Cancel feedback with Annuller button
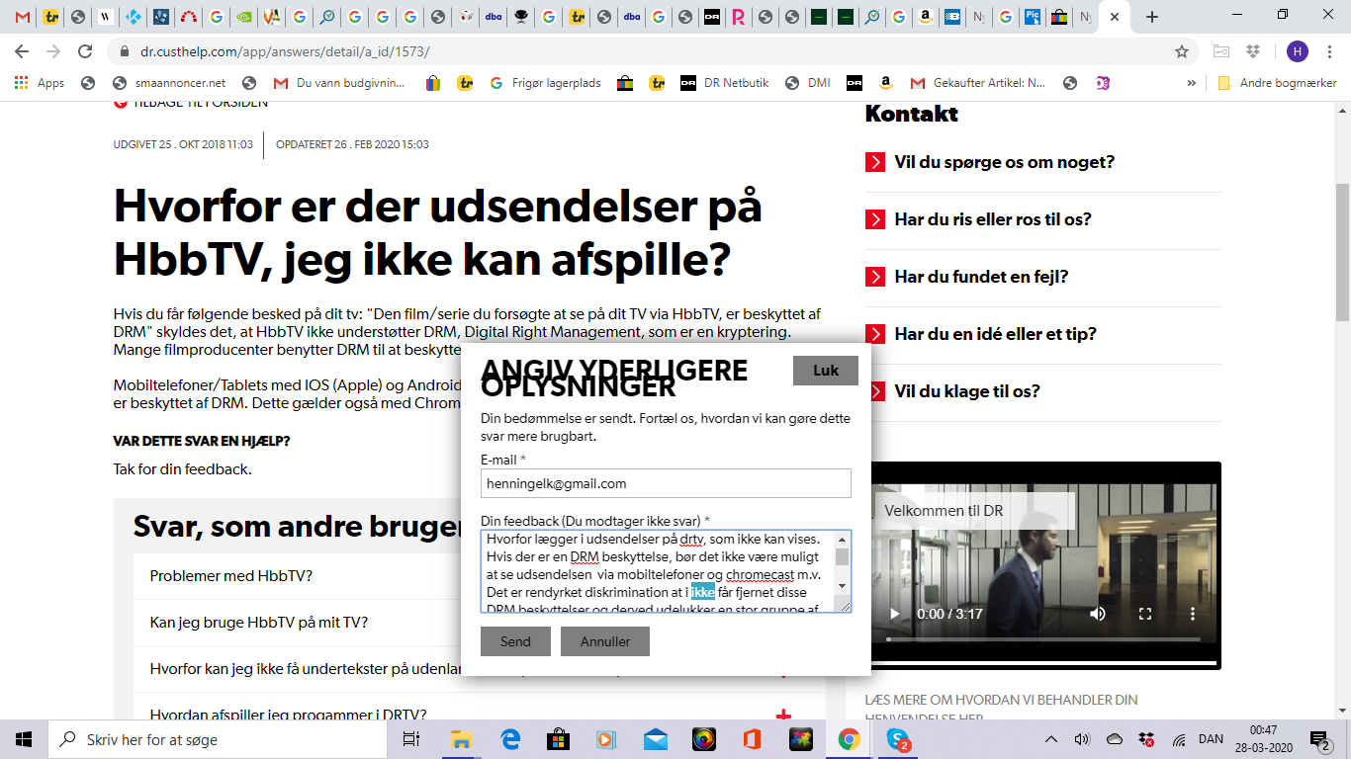 (605, 641)
